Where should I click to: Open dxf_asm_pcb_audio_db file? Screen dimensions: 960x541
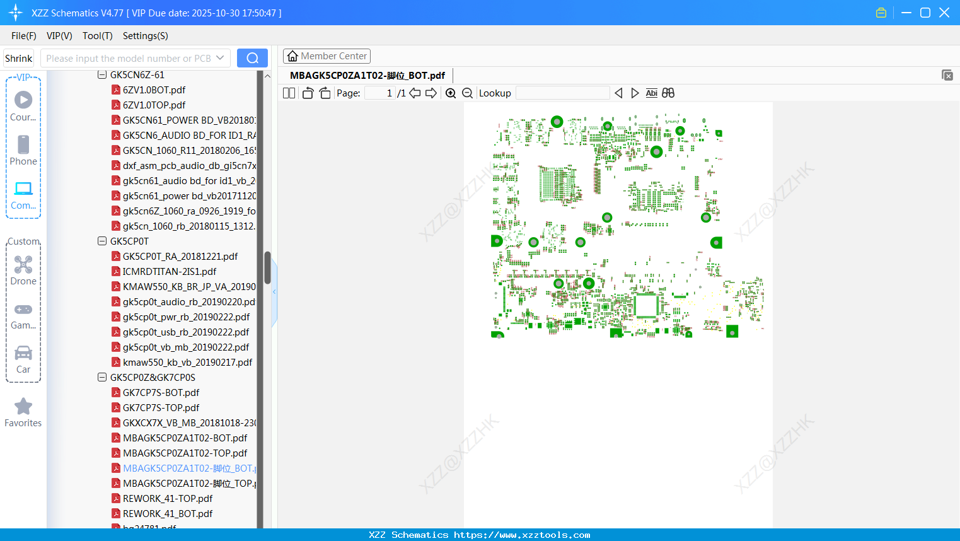coord(189,165)
